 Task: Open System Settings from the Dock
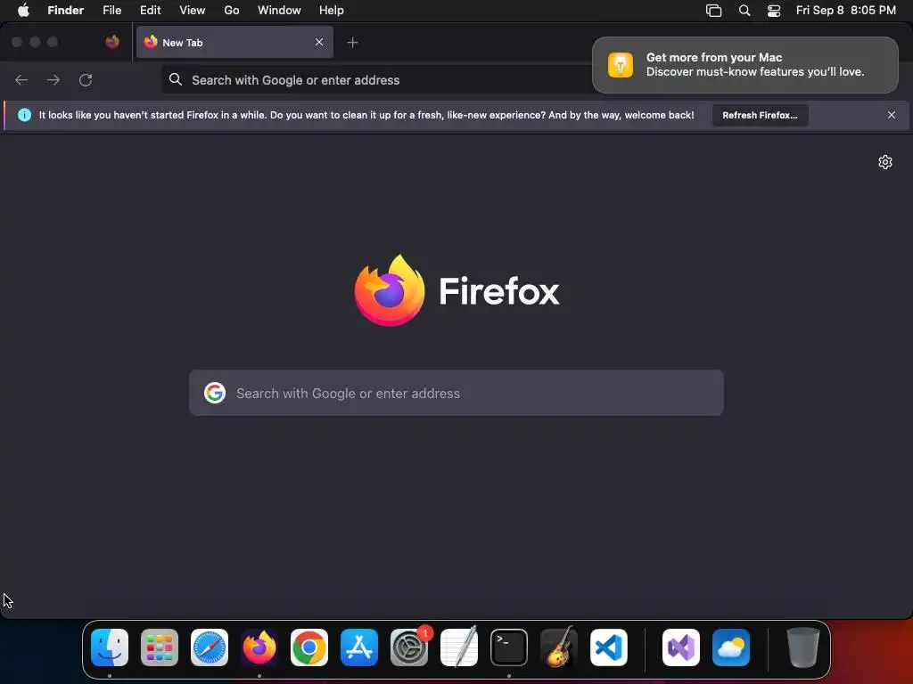pos(409,647)
